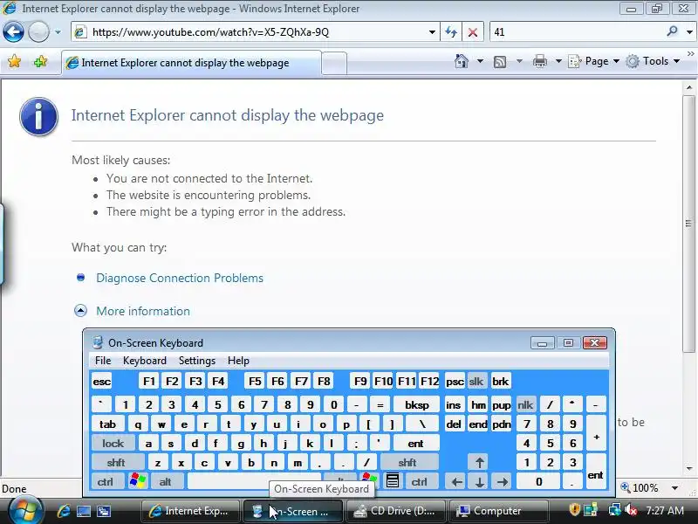The image size is (698, 524).
Task: Open the search provider dropdown arrow
Action: (689, 32)
